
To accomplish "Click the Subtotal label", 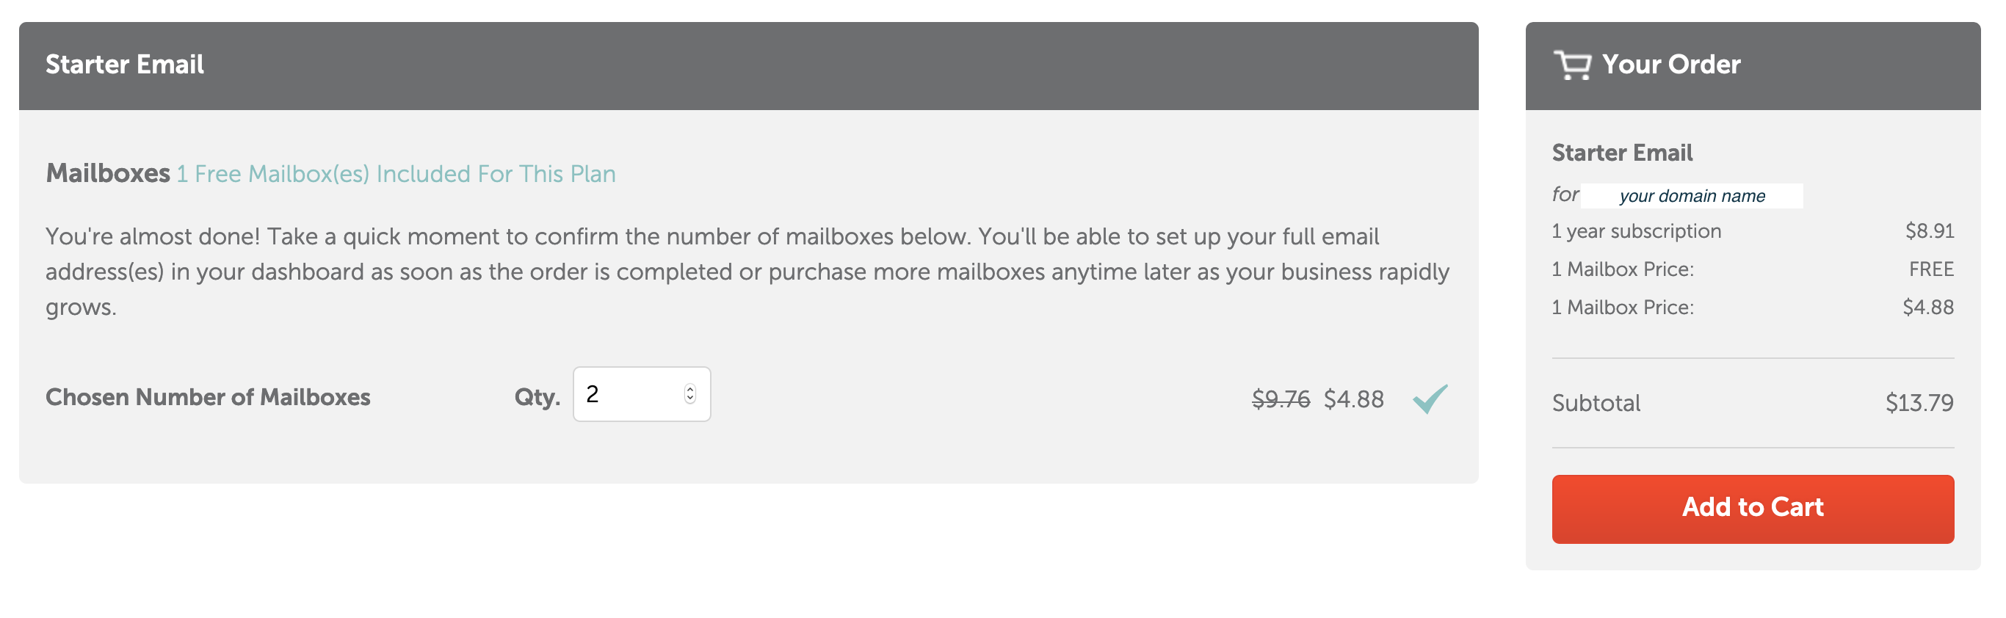I will (x=1596, y=402).
